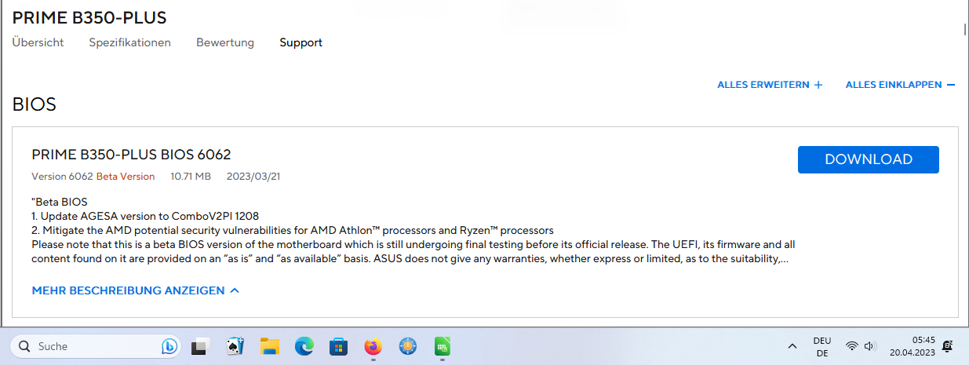Screen dimensions: 969x365
Task: Open notifications bell icon
Action: pyautogui.click(x=948, y=346)
